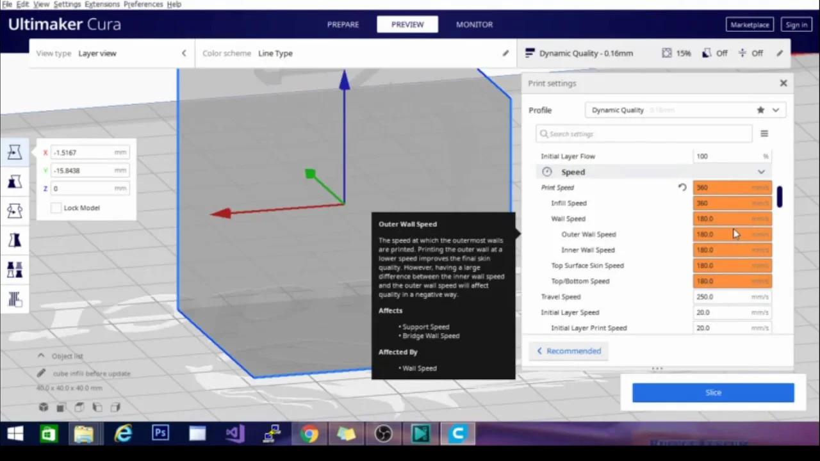Image resolution: width=820 pixels, height=461 pixels.
Task: Select the Rotate tool in left toolbar
Action: point(14,211)
